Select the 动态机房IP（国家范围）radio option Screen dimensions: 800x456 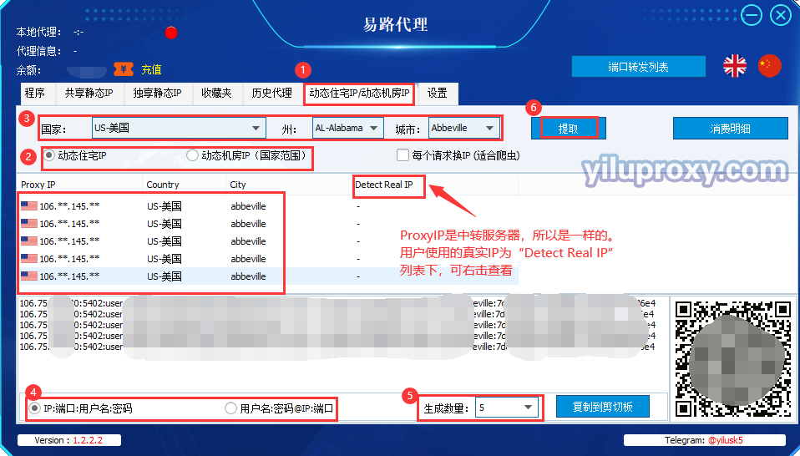pos(249,155)
